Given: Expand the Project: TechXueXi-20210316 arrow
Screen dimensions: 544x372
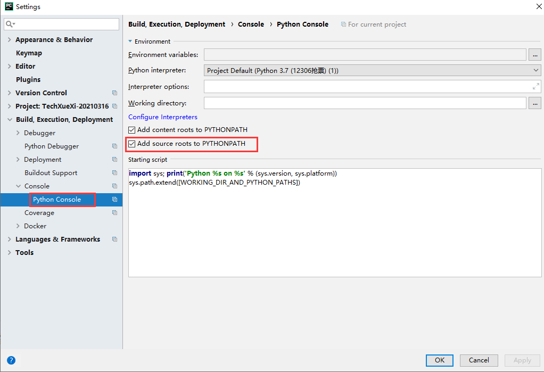Looking at the screenshot, I should tap(10, 106).
